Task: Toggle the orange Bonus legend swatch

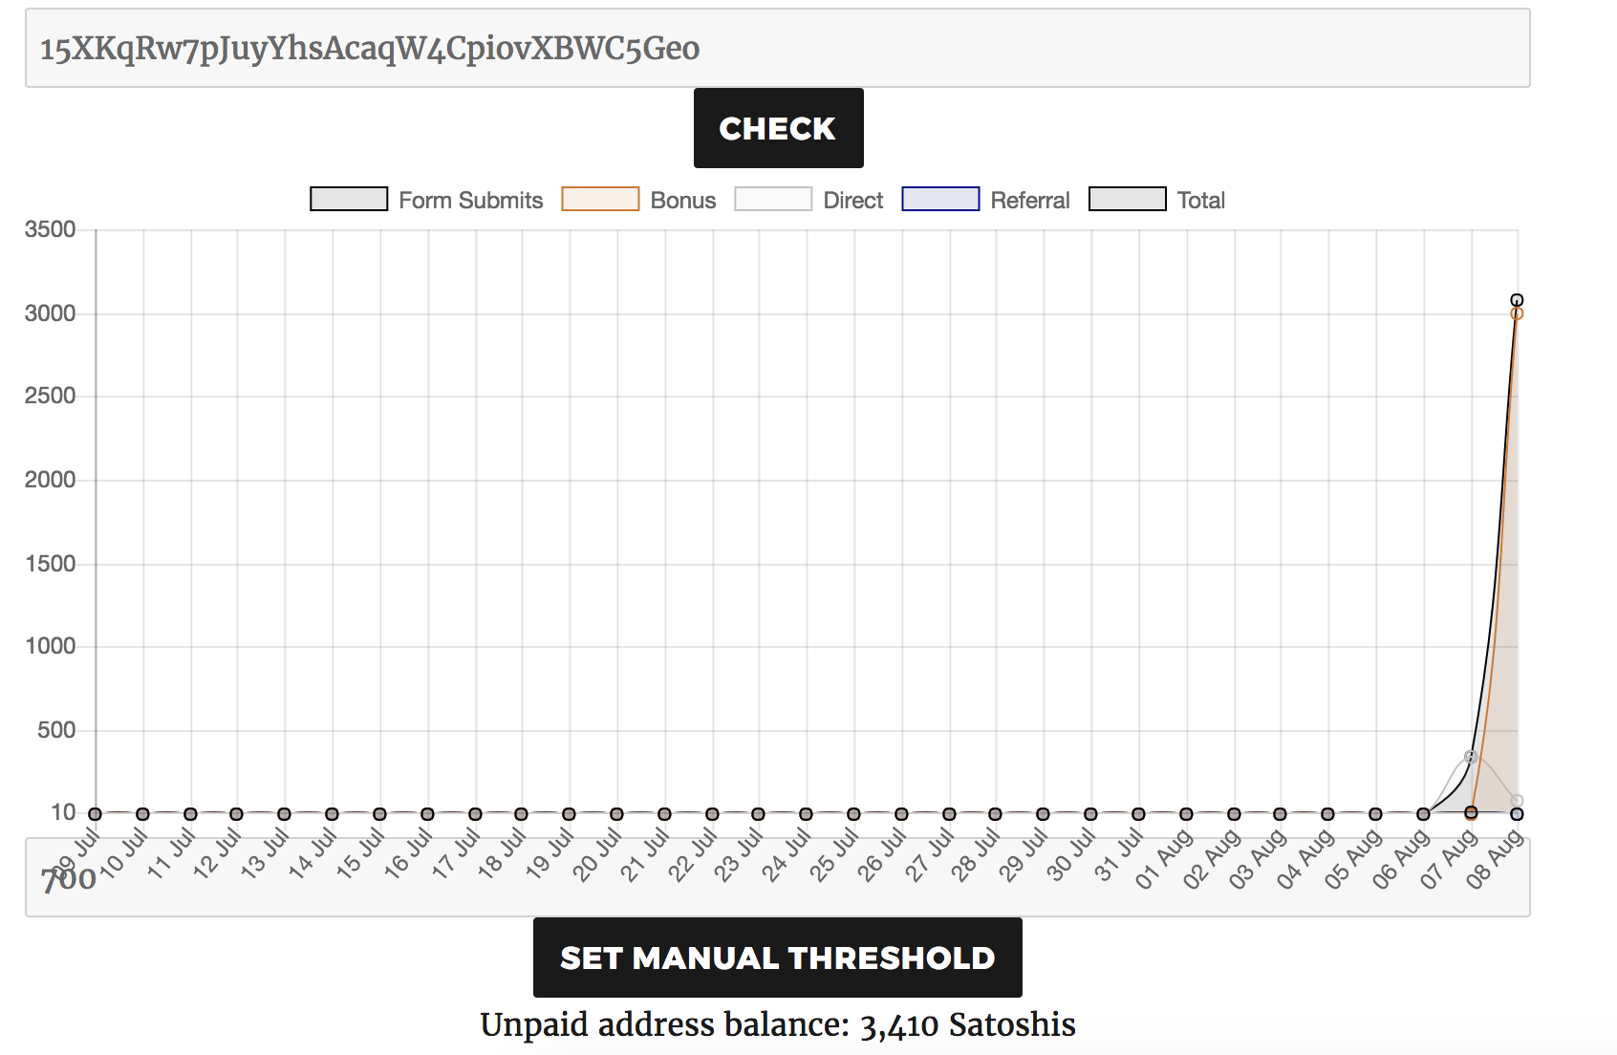Action: [600, 199]
